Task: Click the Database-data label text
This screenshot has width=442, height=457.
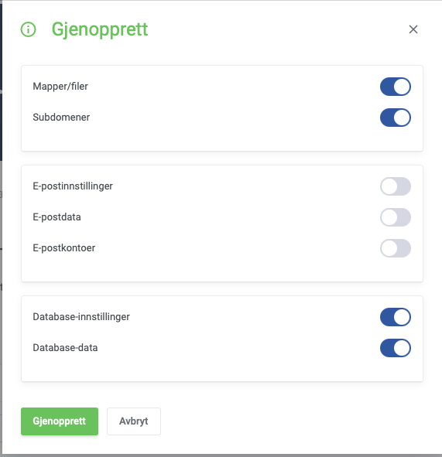Action: [x=65, y=348]
